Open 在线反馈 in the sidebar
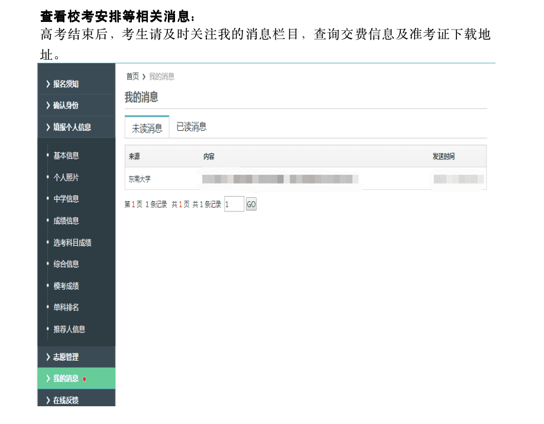The image size is (544, 424). (66, 400)
